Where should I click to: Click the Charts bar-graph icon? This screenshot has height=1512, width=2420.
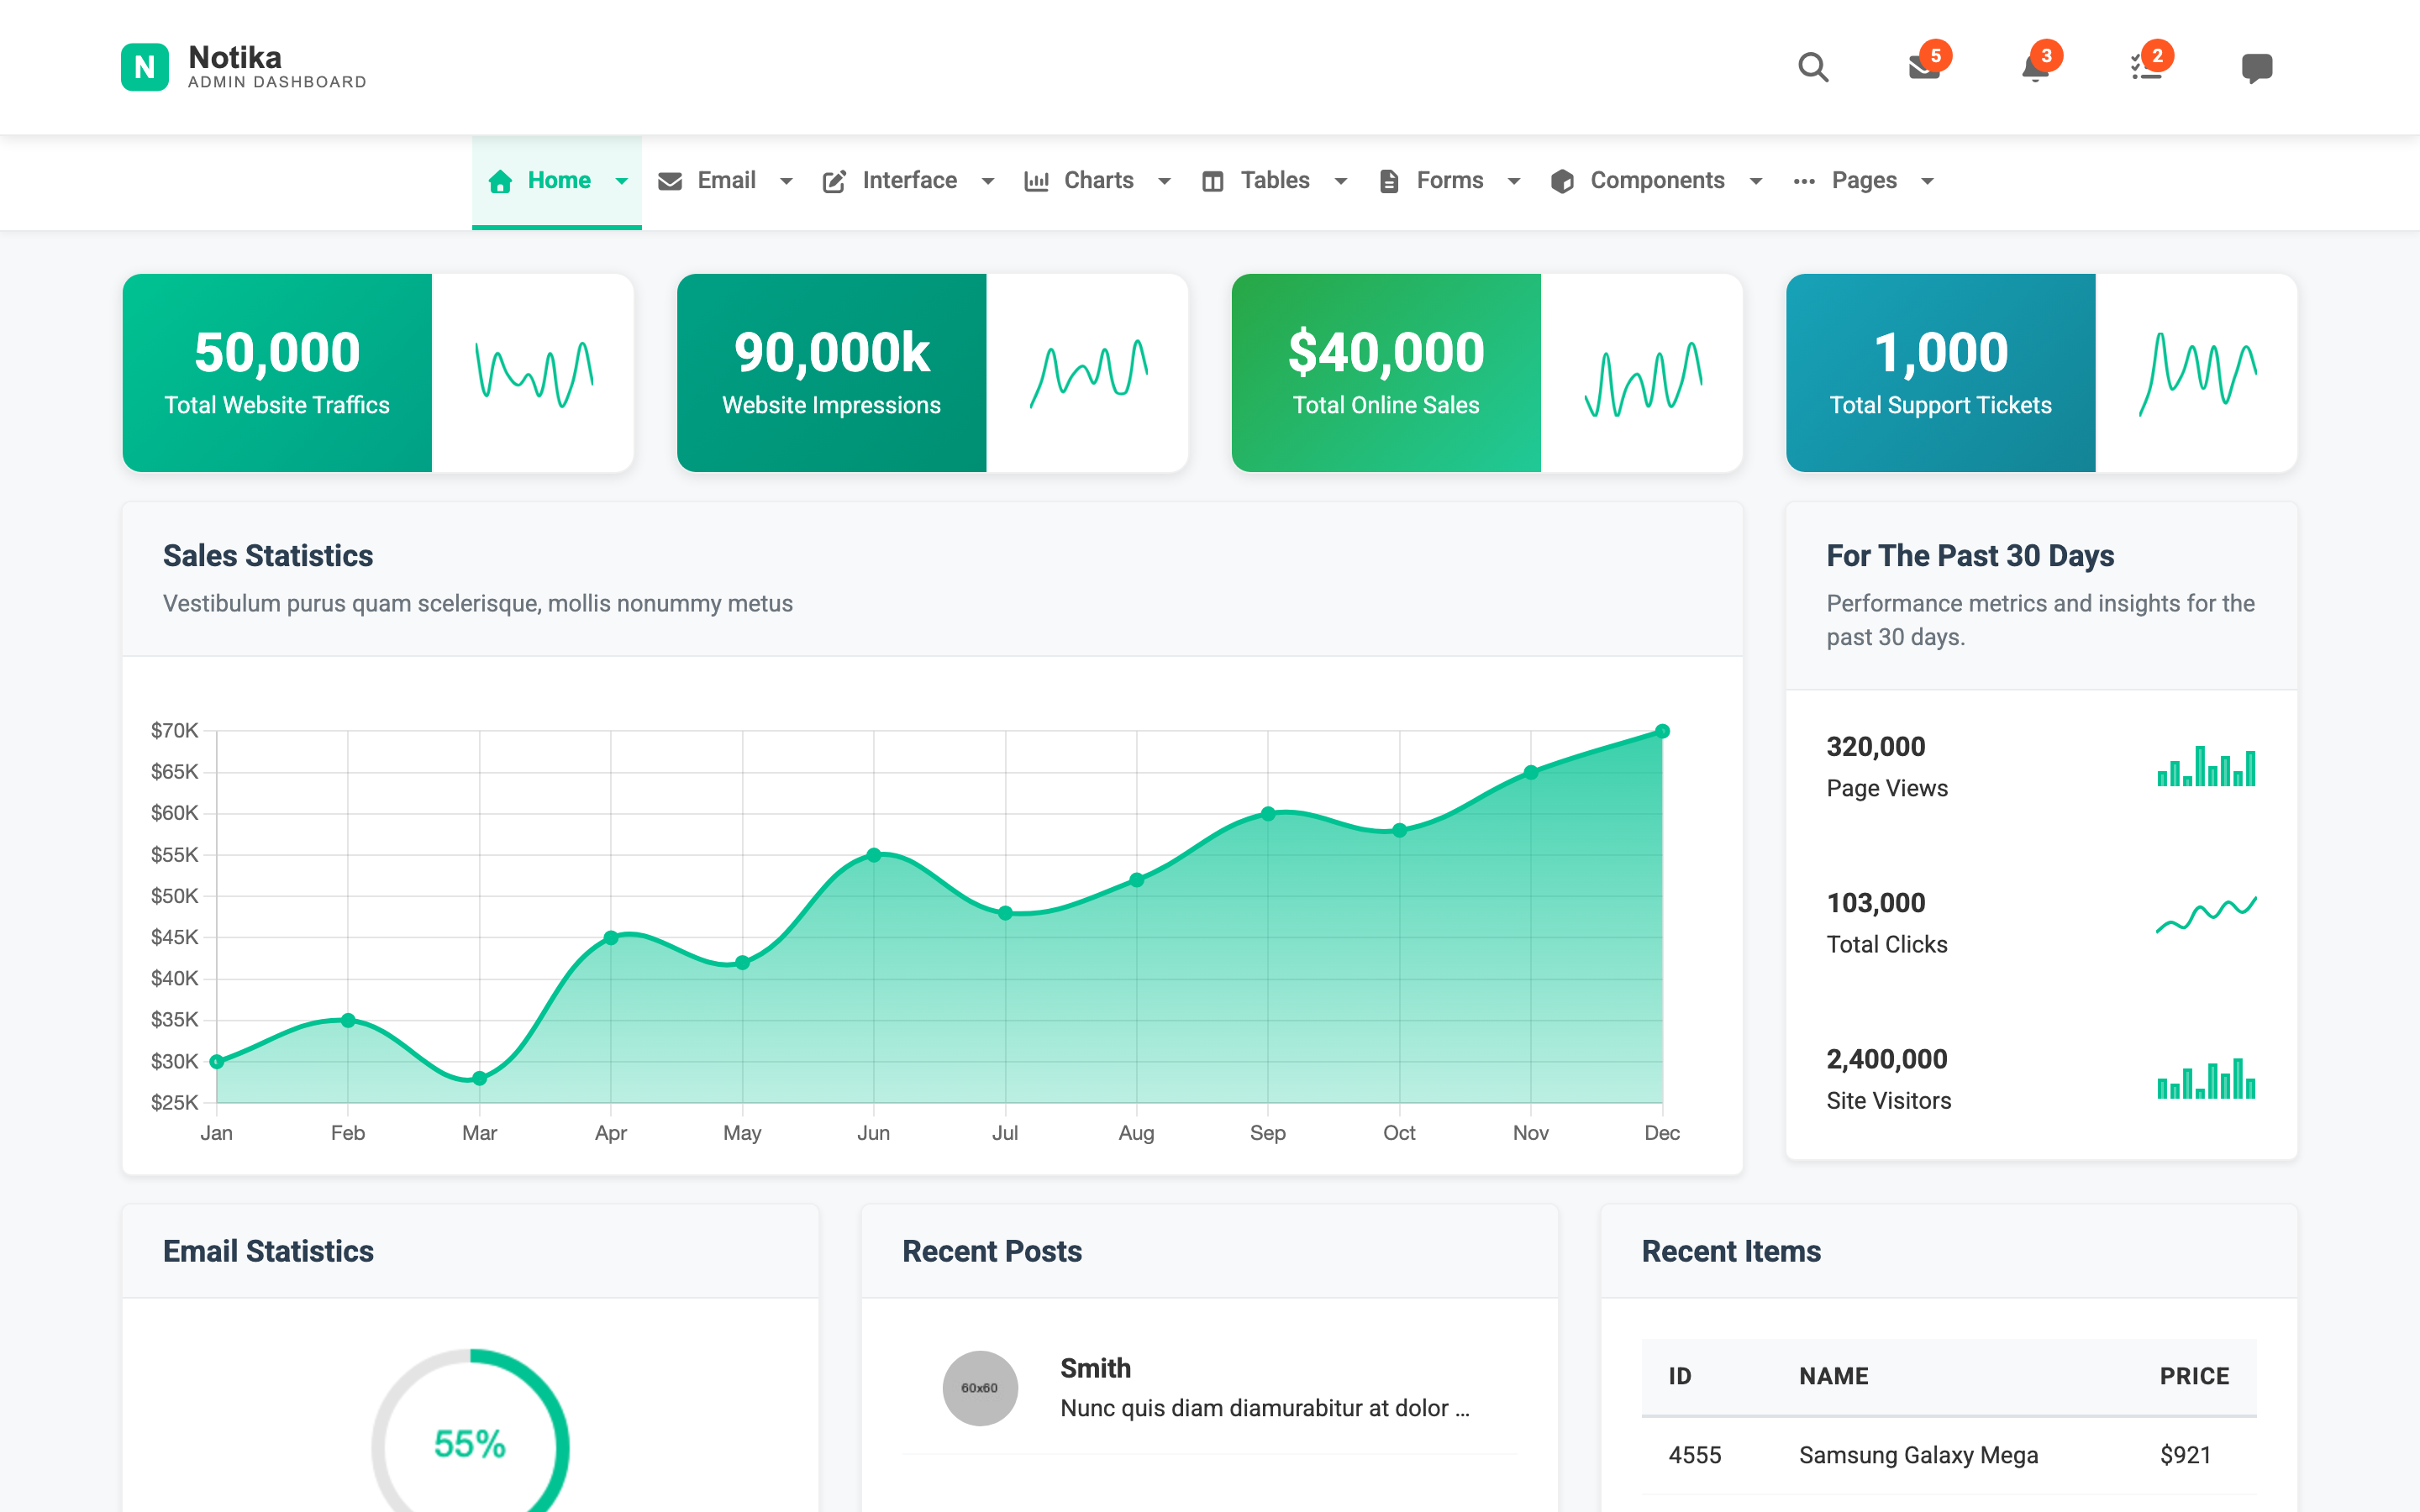pos(1036,181)
